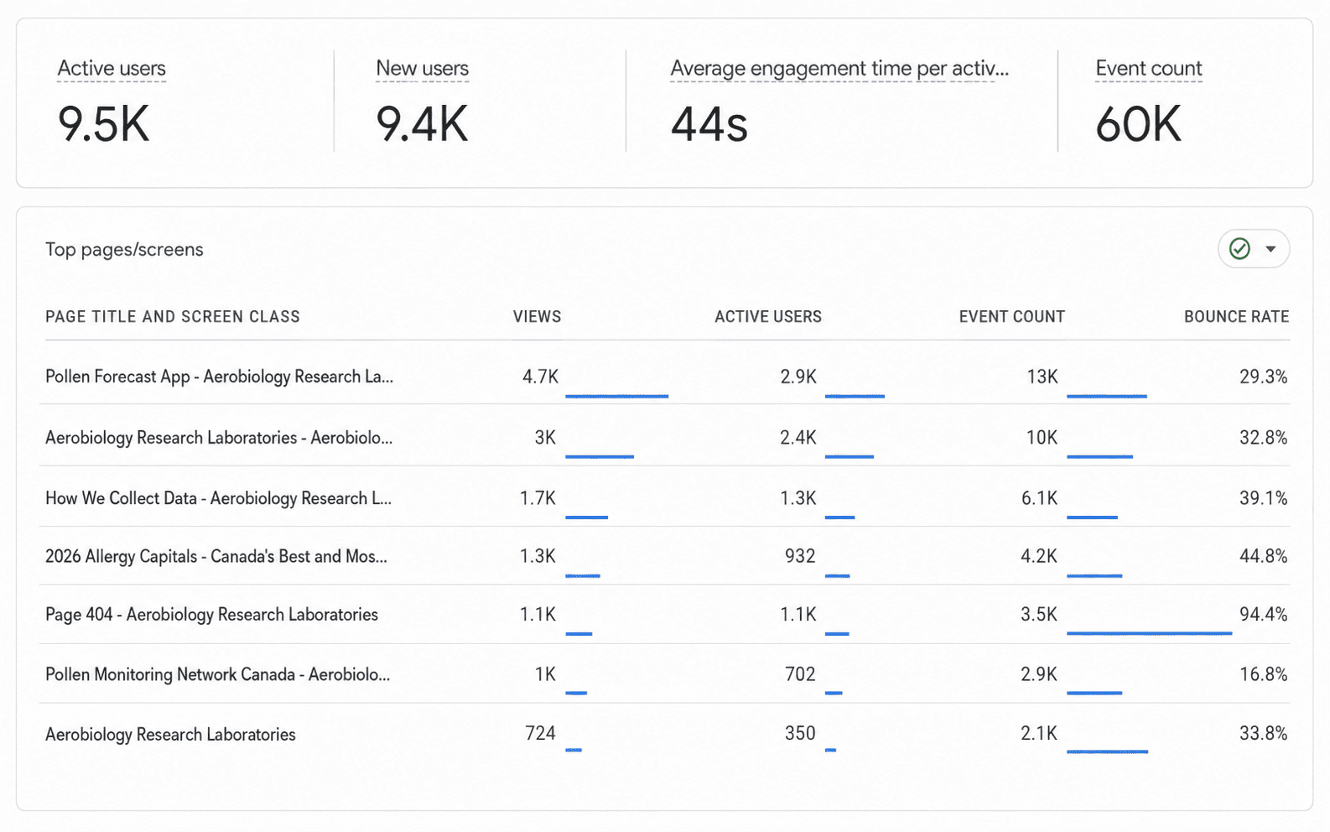
Task: Select the 2026 Allergy Capitals page row
Action: [x=664, y=555]
